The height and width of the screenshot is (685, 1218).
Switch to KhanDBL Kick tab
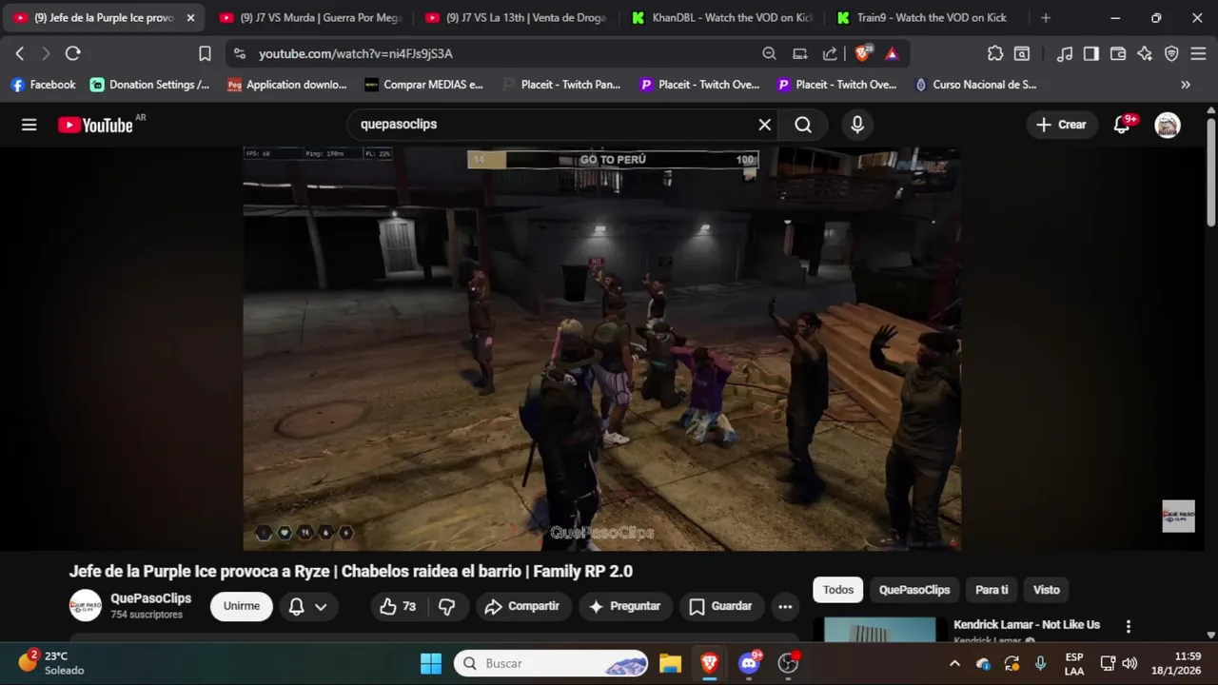(721, 17)
